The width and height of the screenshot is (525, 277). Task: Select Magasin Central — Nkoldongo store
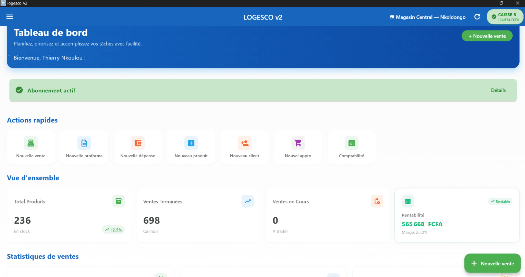coord(428,17)
